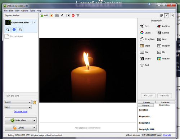
Task: Open the Levels adjustment tool
Action: 145,33
